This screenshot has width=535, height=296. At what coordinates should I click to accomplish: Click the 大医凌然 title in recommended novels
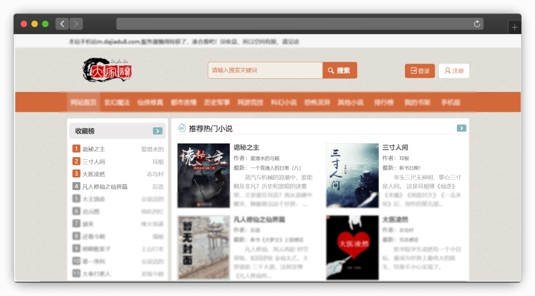395,219
